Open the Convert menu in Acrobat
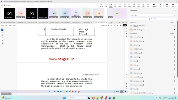The image size is (178, 100). [x=10, y=25]
